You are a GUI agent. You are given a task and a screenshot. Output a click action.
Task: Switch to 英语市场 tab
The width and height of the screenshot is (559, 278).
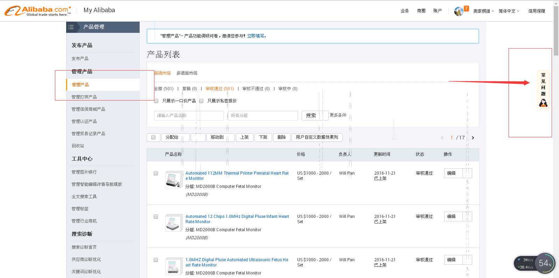coord(162,73)
